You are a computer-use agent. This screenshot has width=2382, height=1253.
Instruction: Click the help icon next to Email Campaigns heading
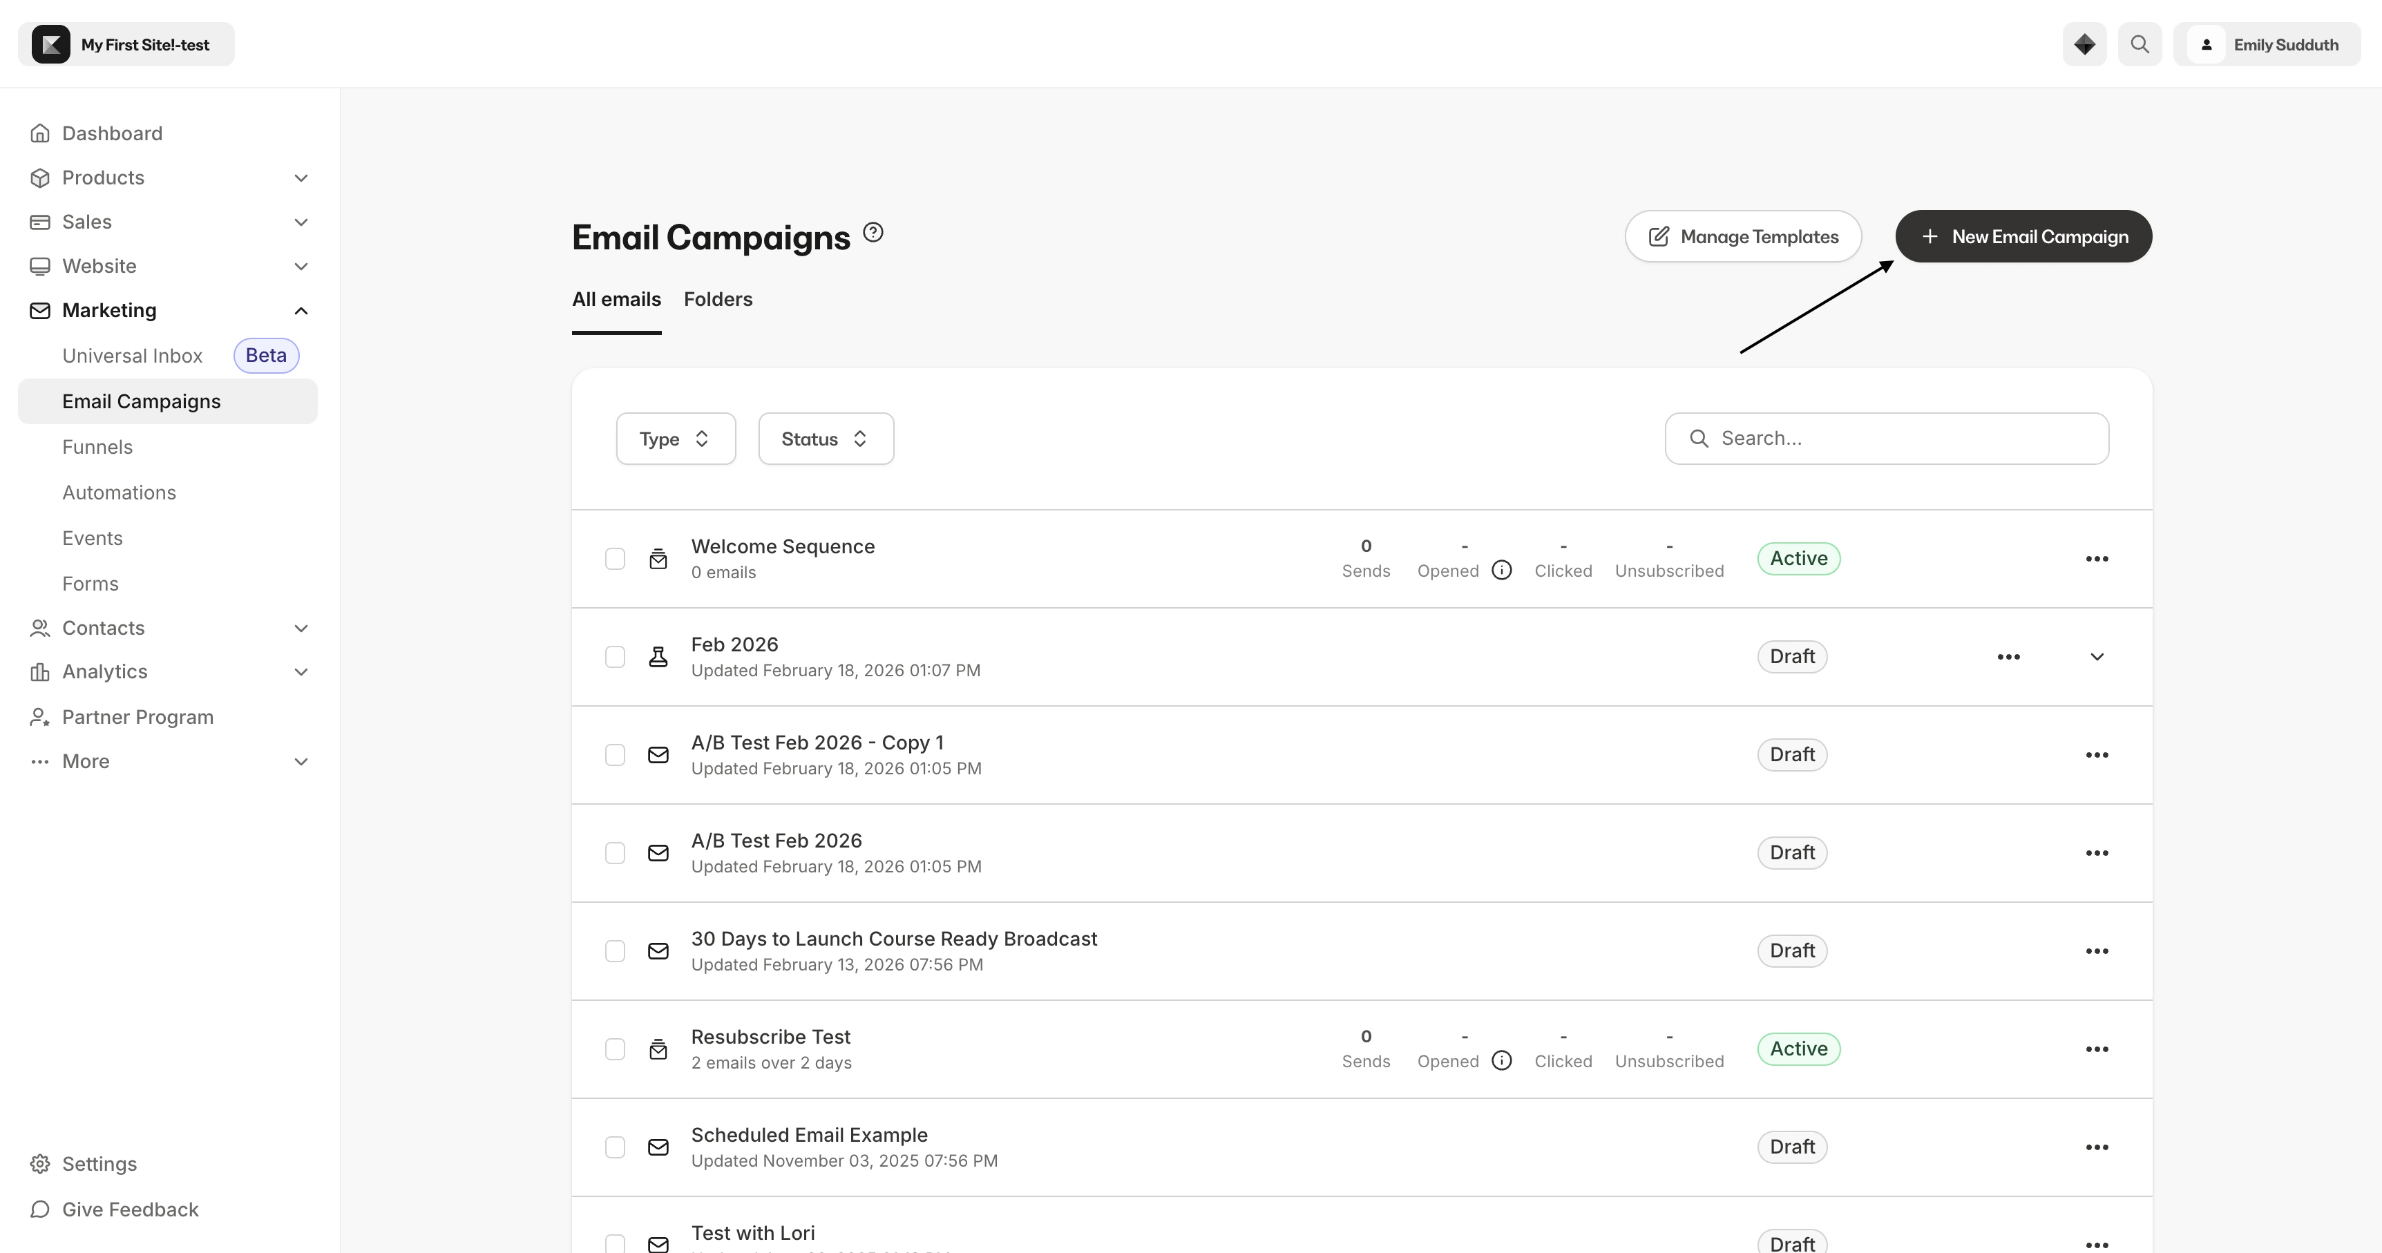(x=872, y=232)
